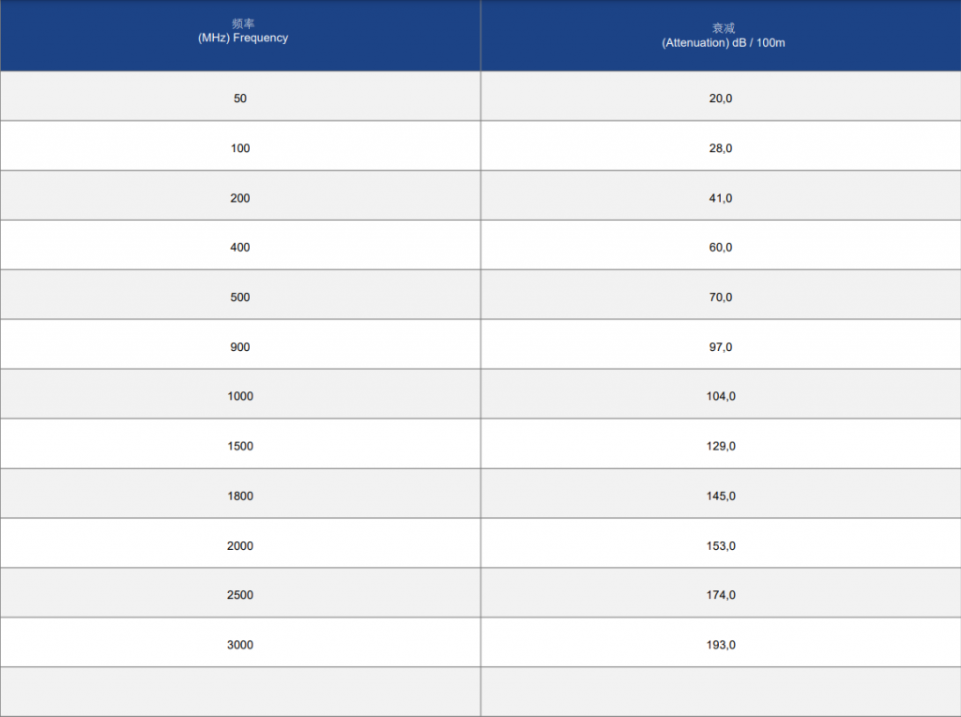Click the 500 MHz frequency cell
This screenshot has width=961, height=717.
point(240,295)
